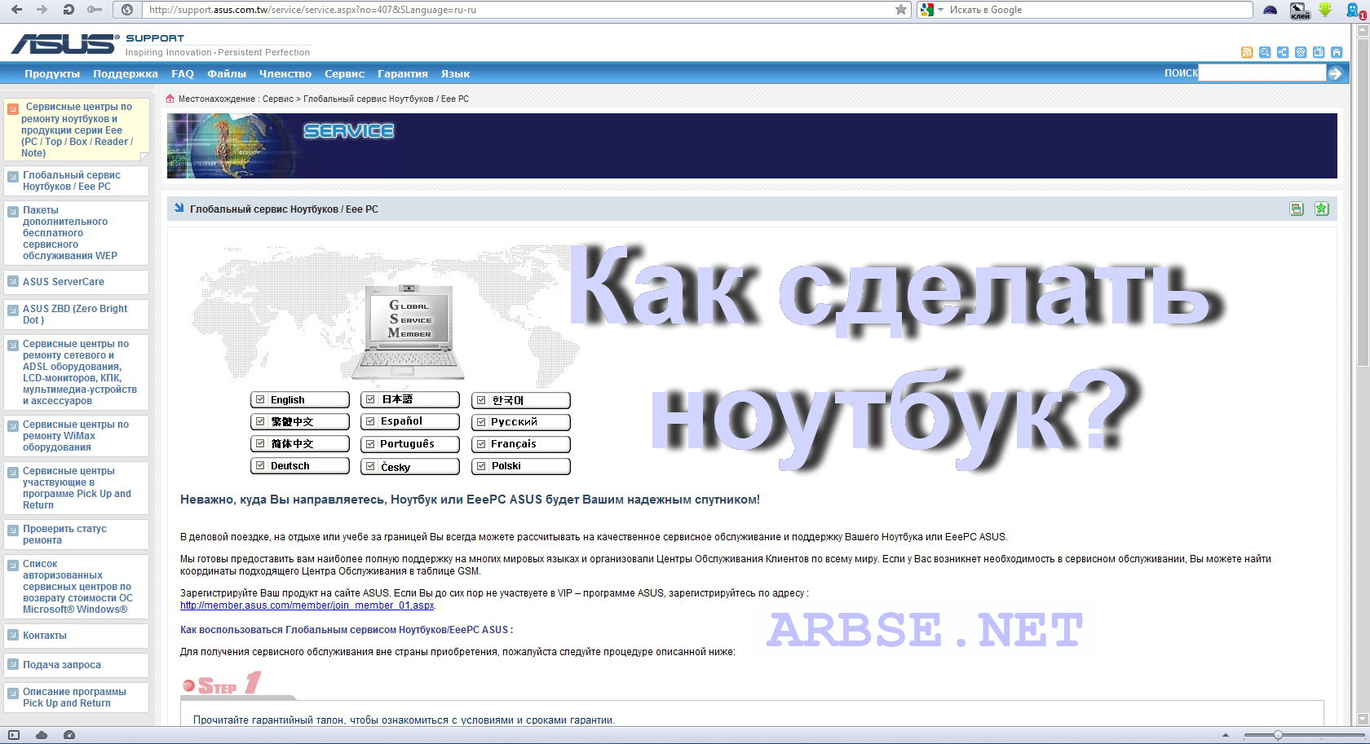1370x744 pixels.
Task: Click the magnifier search icon under the header
Action: [x=1265, y=52]
